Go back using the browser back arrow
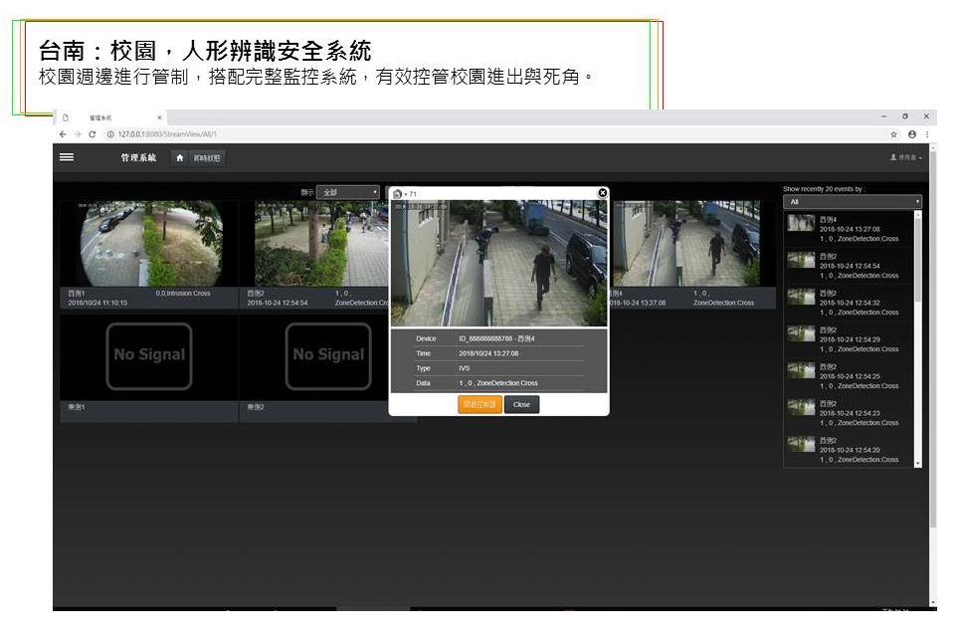The width and height of the screenshot is (955, 635). tap(64, 134)
